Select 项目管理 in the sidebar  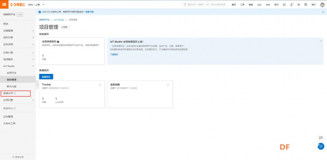click(18, 80)
